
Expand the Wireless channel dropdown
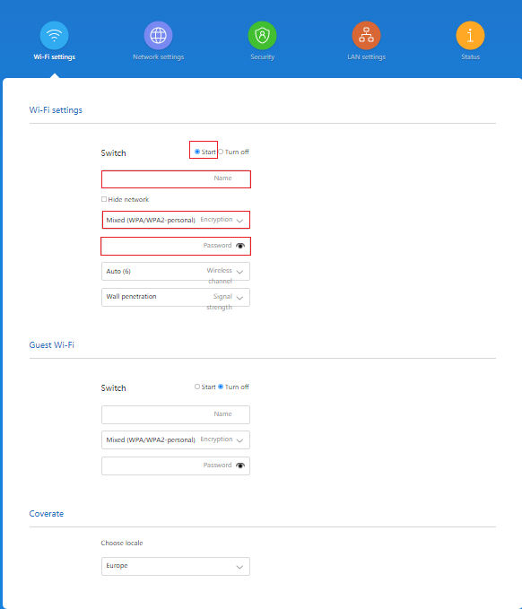click(x=176, y=271)
